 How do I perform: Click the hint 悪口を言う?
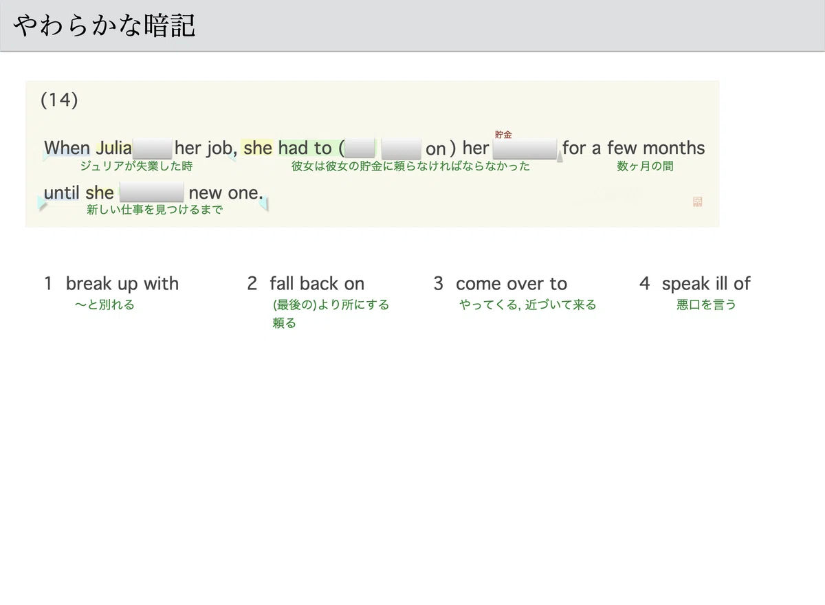pos(706,305)
